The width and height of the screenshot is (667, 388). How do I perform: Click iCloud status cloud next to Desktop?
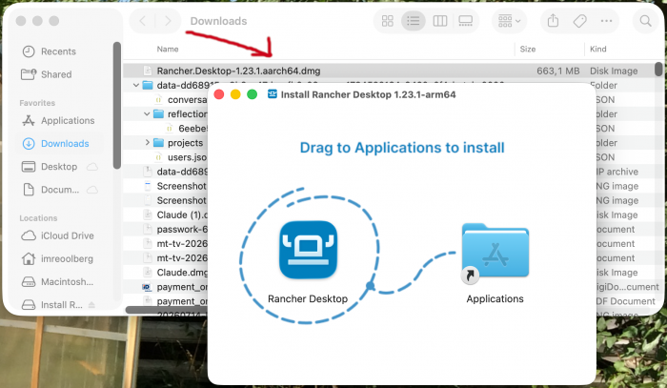click(92, 167)
